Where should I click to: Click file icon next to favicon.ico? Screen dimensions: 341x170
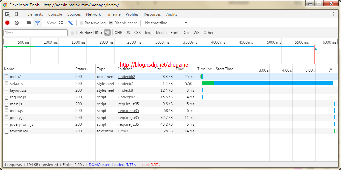click(6, 131)
